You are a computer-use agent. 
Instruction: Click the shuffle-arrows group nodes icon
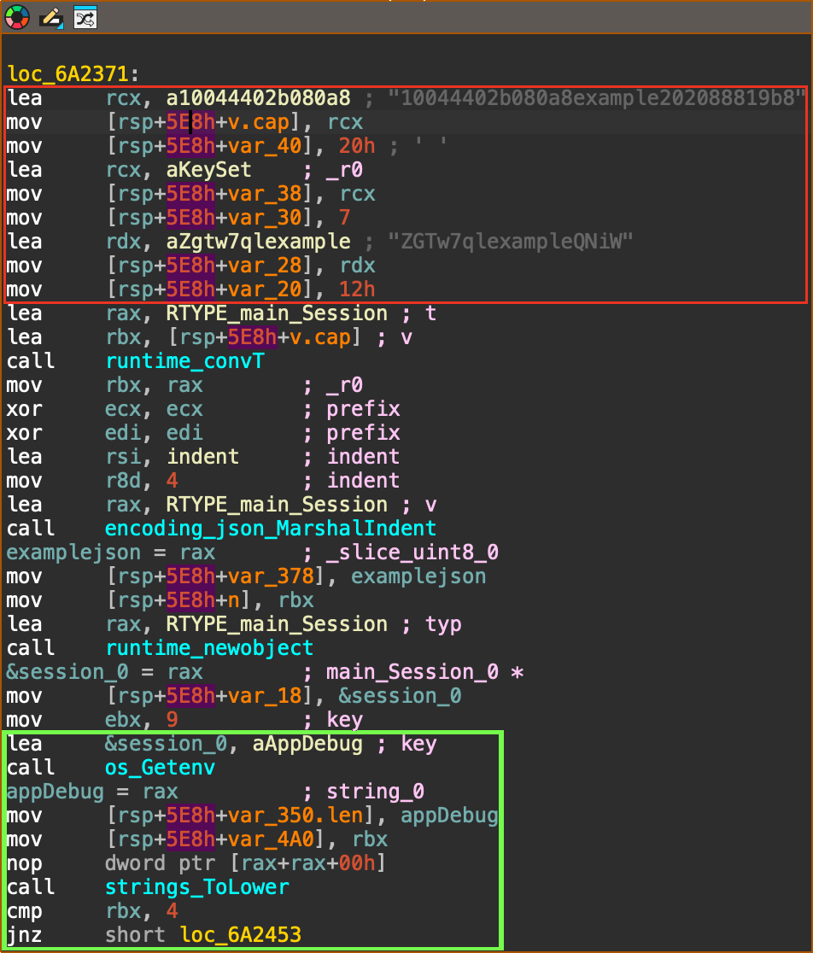click(85, 16)
